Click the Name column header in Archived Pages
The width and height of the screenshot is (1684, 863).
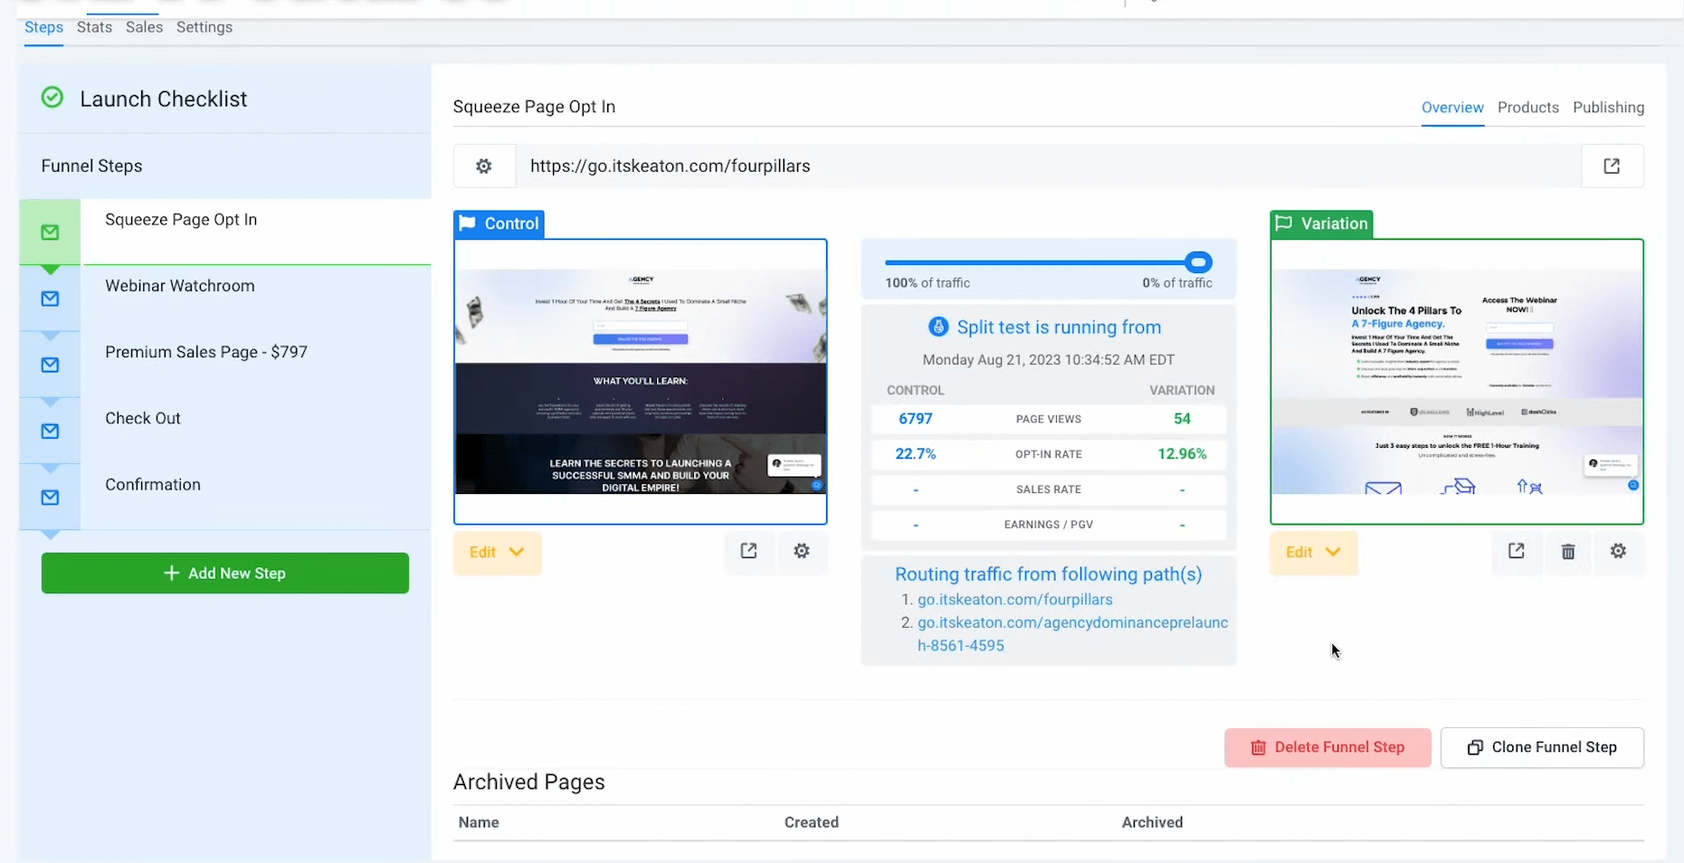coord(479,822)
